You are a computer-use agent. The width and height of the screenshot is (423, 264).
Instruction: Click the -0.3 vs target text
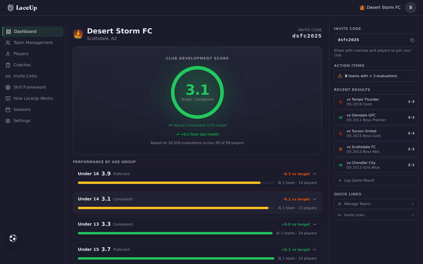[x=296, y=174]
